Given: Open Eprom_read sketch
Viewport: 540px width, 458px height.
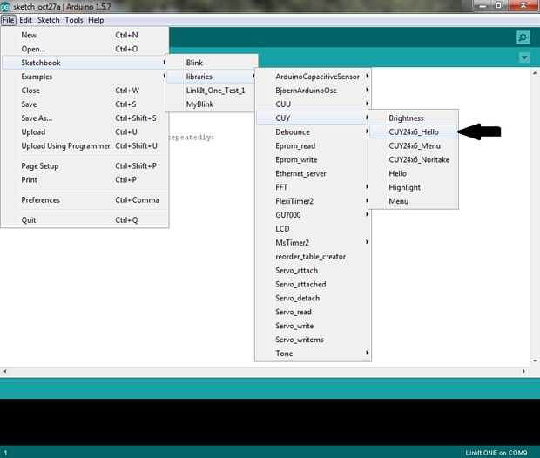Looking at the screenshot, I should tap(313, 146).
